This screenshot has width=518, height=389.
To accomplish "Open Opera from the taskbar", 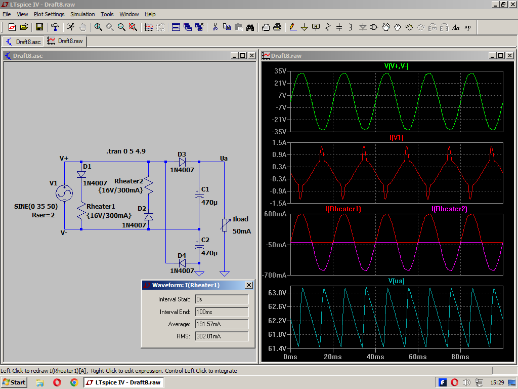I will [x=57, y=382].
